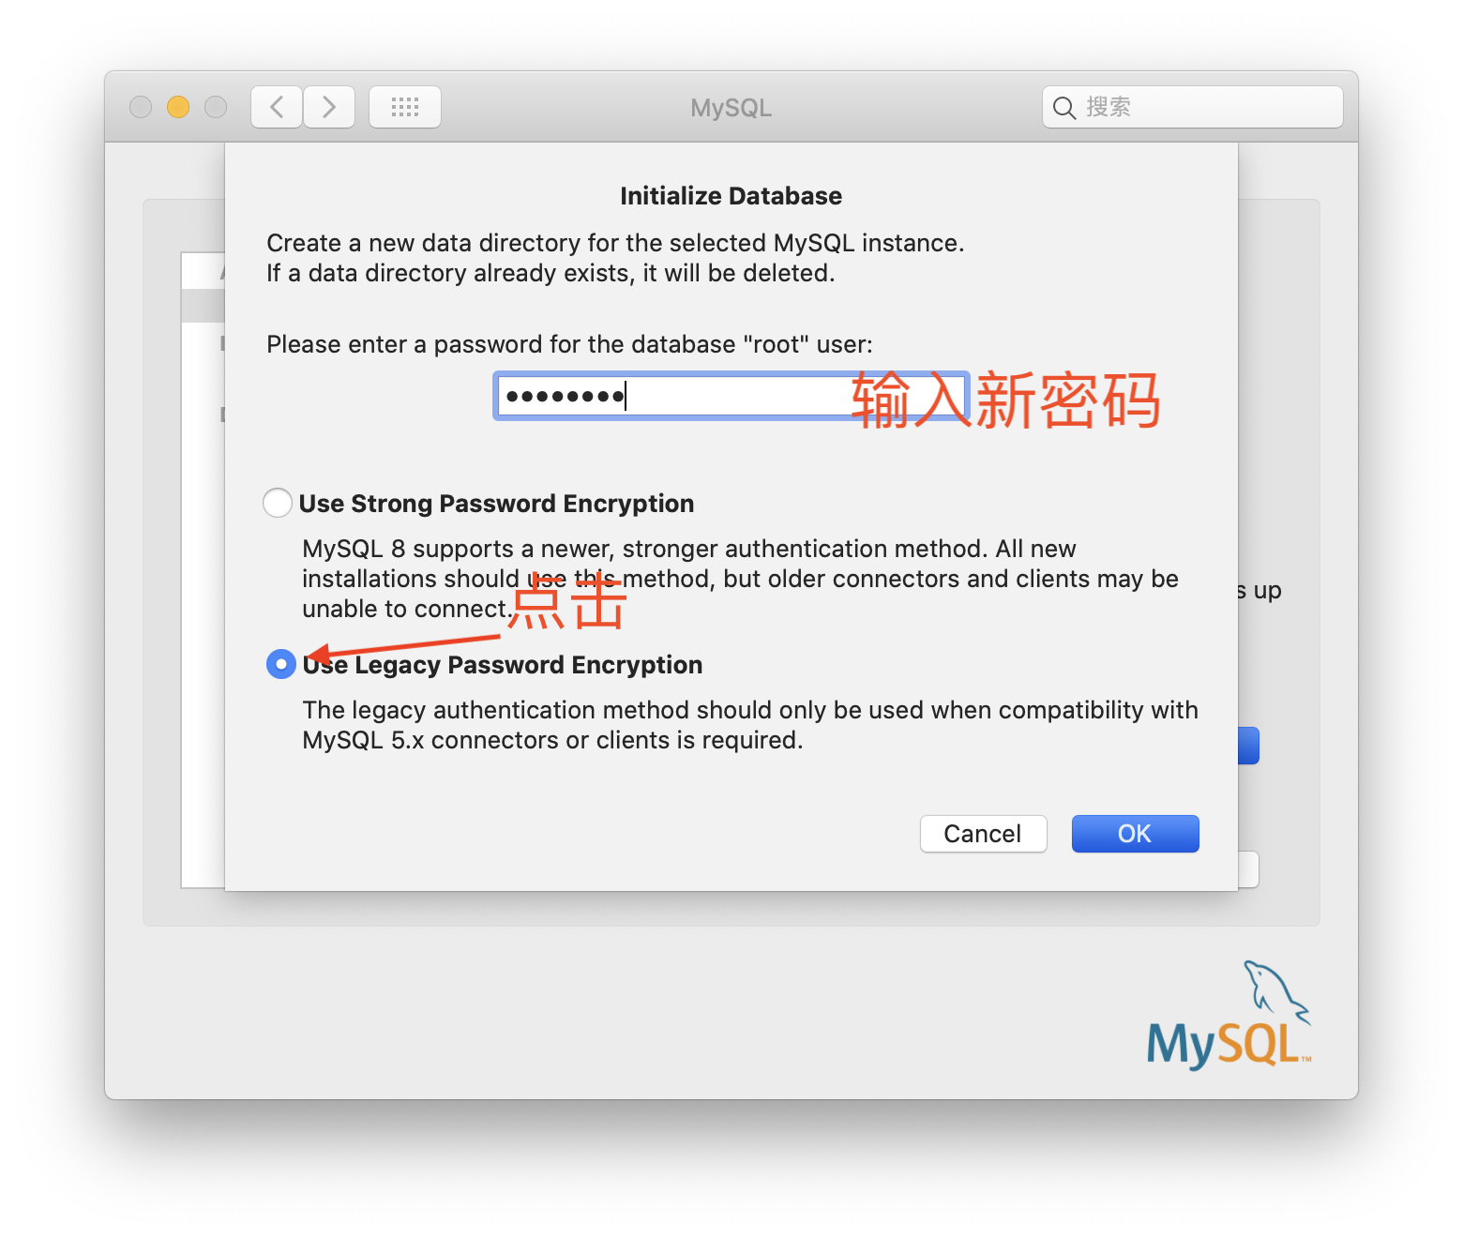Screen dimensions: 1463x1238
Task: Click the OK button
Action: pyautogui.click(x=1135, y=834)
